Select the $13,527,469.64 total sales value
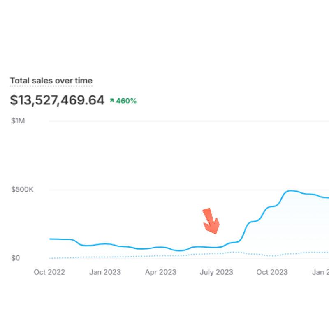329x329 pixels. [x=57, y=100]
